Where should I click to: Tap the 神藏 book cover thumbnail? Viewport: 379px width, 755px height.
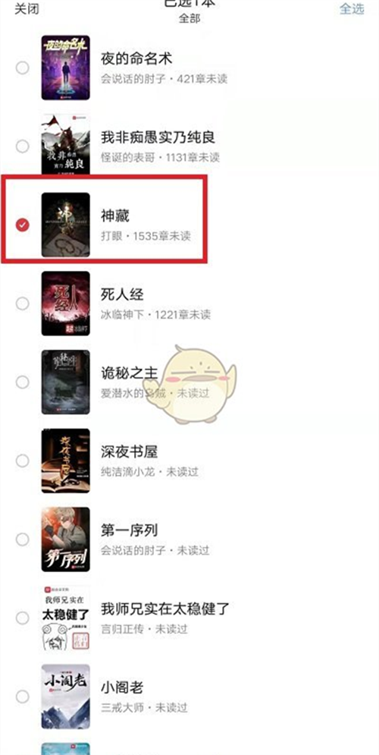point(65,225)
